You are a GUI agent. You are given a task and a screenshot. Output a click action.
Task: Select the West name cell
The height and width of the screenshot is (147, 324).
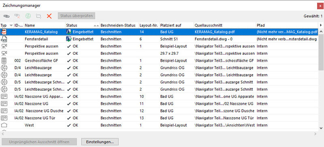[29, 125]
